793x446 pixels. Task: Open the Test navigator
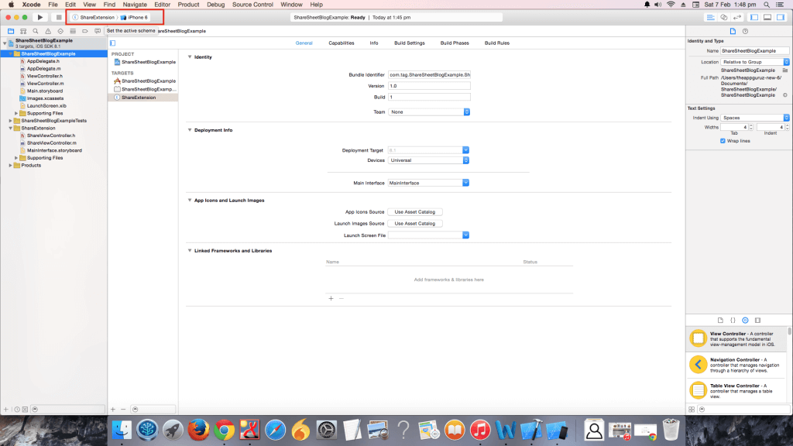tap(60, 31)
